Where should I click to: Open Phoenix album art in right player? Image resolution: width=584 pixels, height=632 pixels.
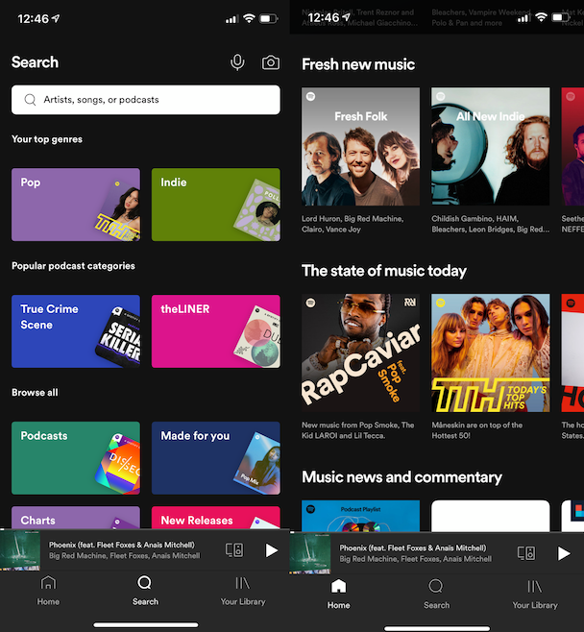[310, 553]
